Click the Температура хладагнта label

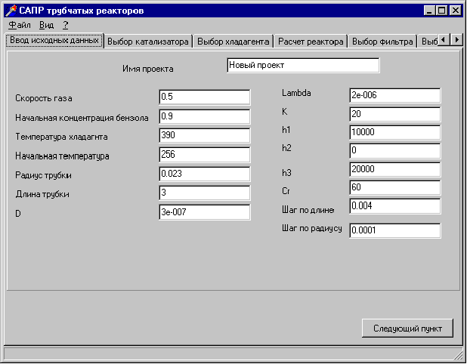61,137
